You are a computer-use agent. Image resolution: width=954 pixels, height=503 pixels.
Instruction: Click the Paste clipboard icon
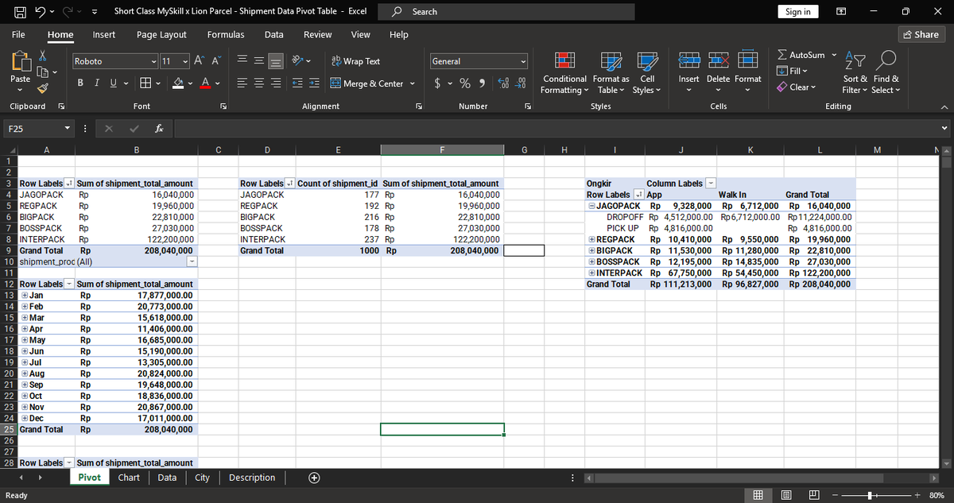point(21,61)
